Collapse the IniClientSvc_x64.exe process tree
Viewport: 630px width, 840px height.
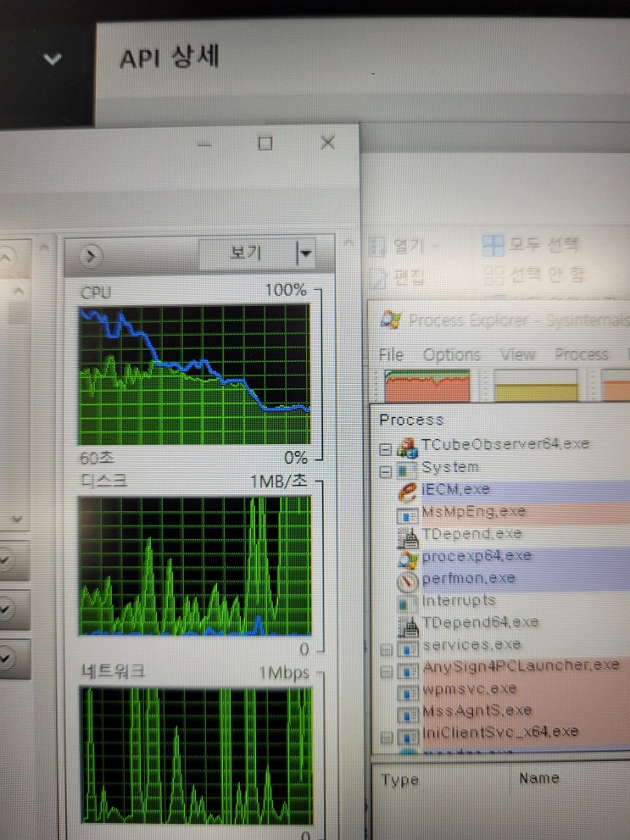[x=386, y=737]
